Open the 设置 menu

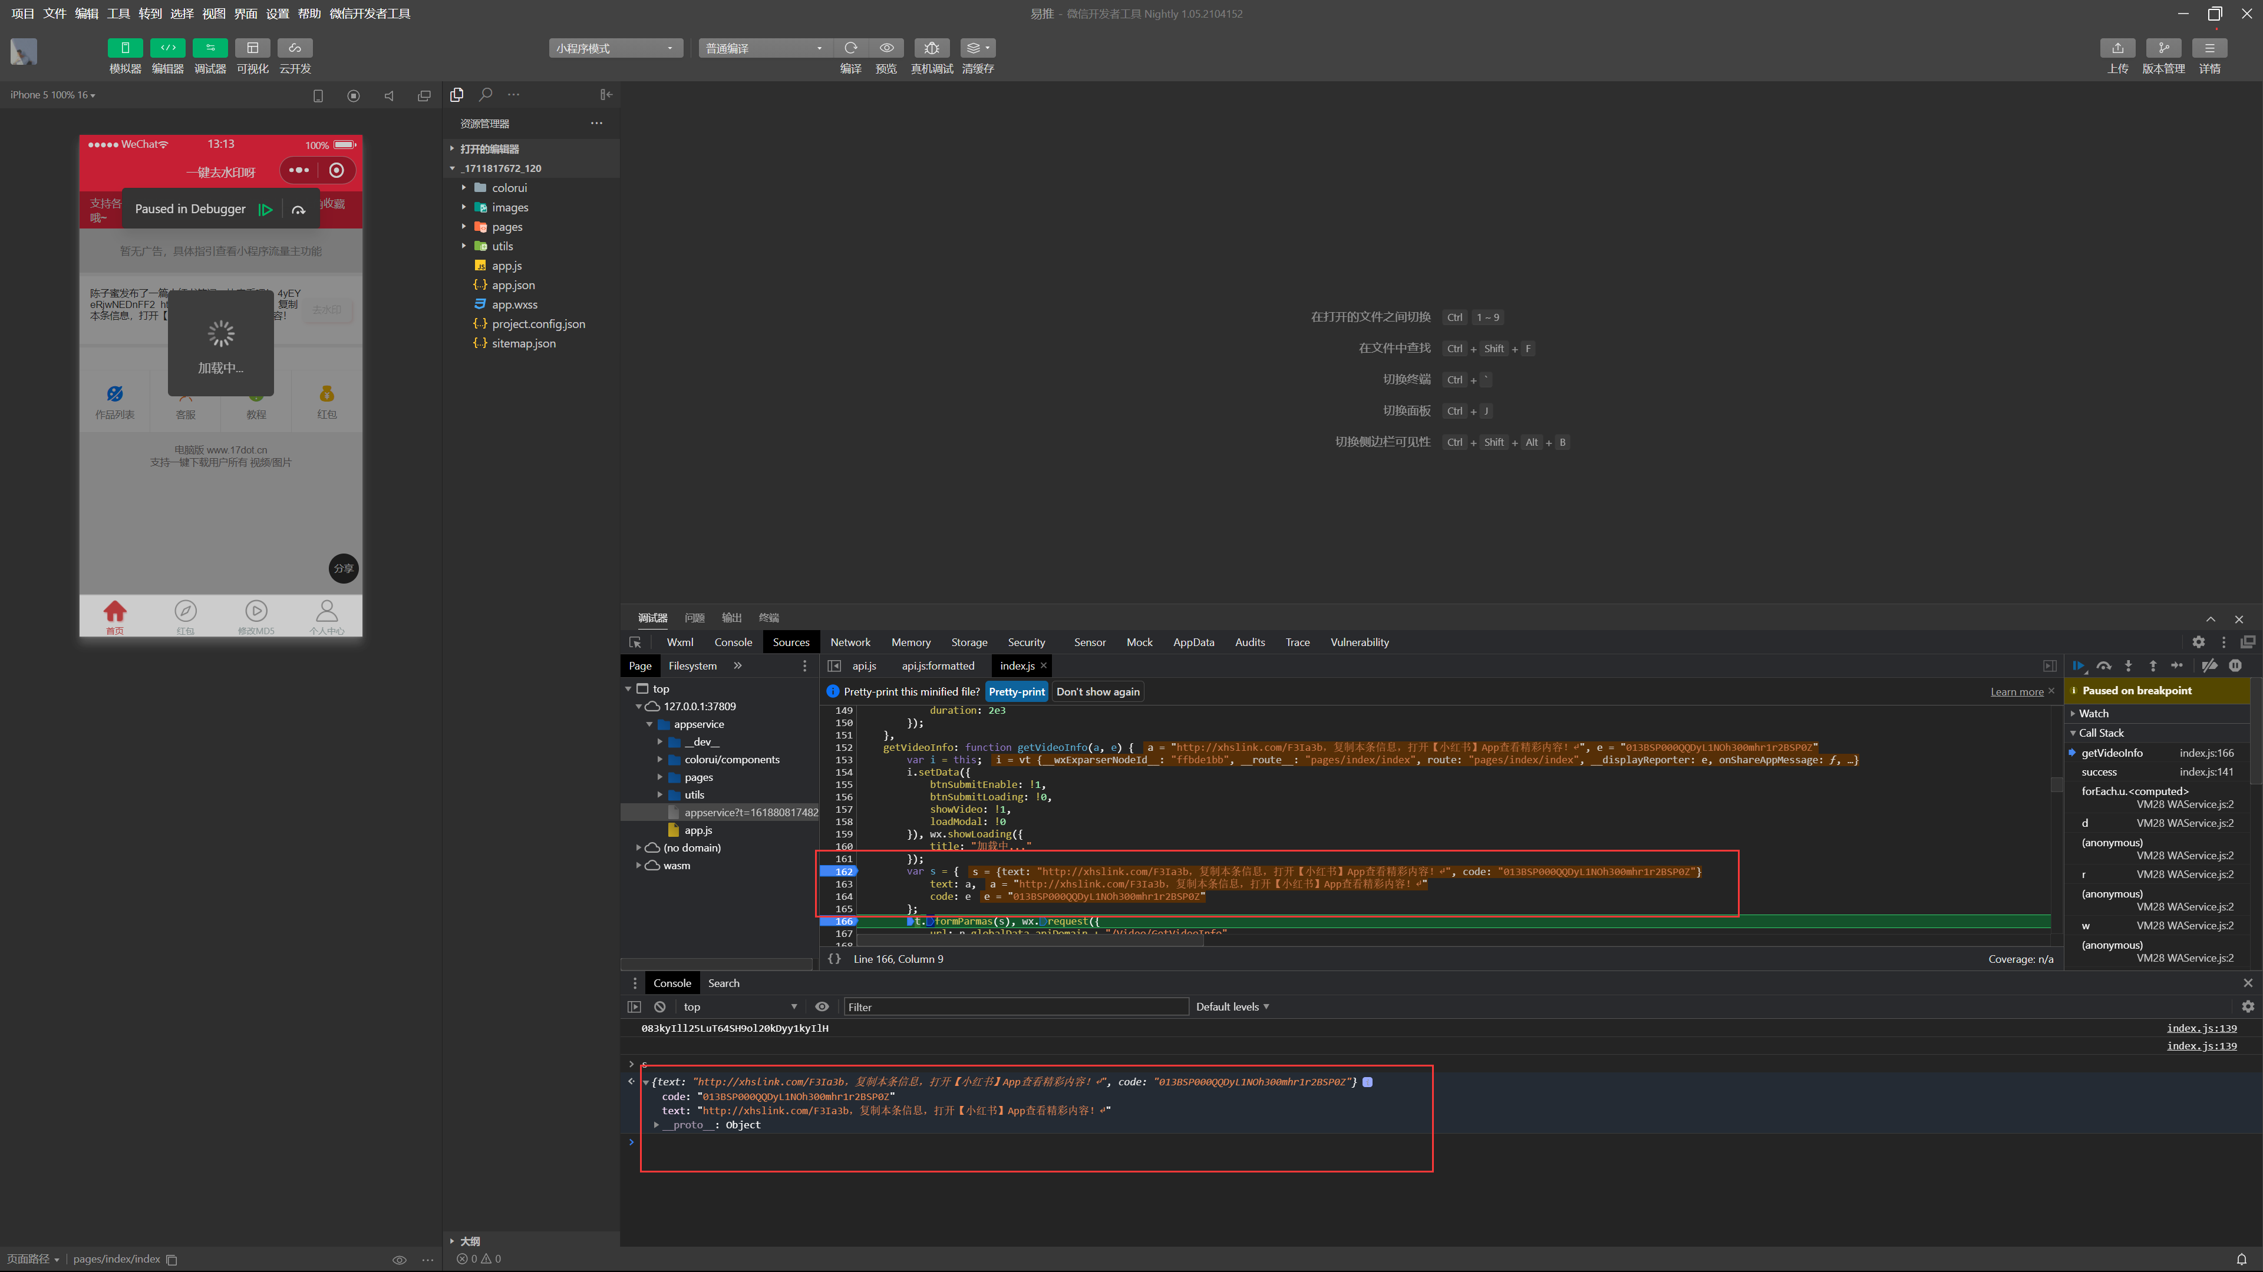click(278, 13)
